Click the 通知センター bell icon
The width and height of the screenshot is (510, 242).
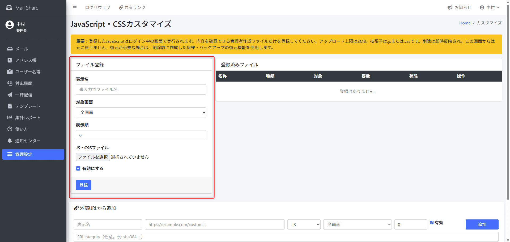10,141
